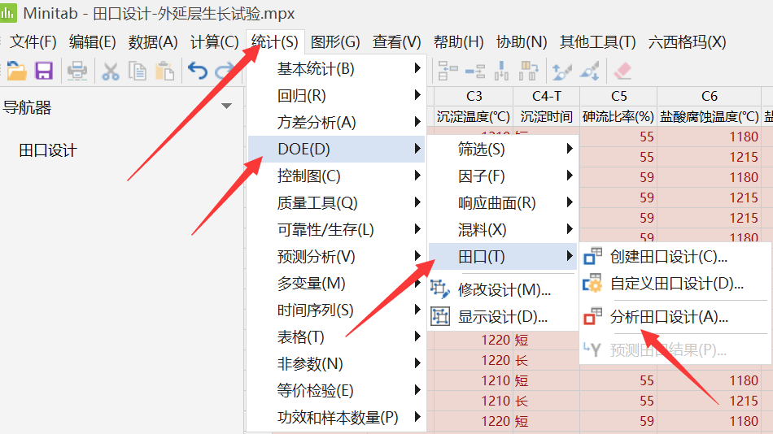The height and width of the screenshot is (434, 773).
Task: Click the grey brush-down arrow toolbar icon
Action: [590, 71]
